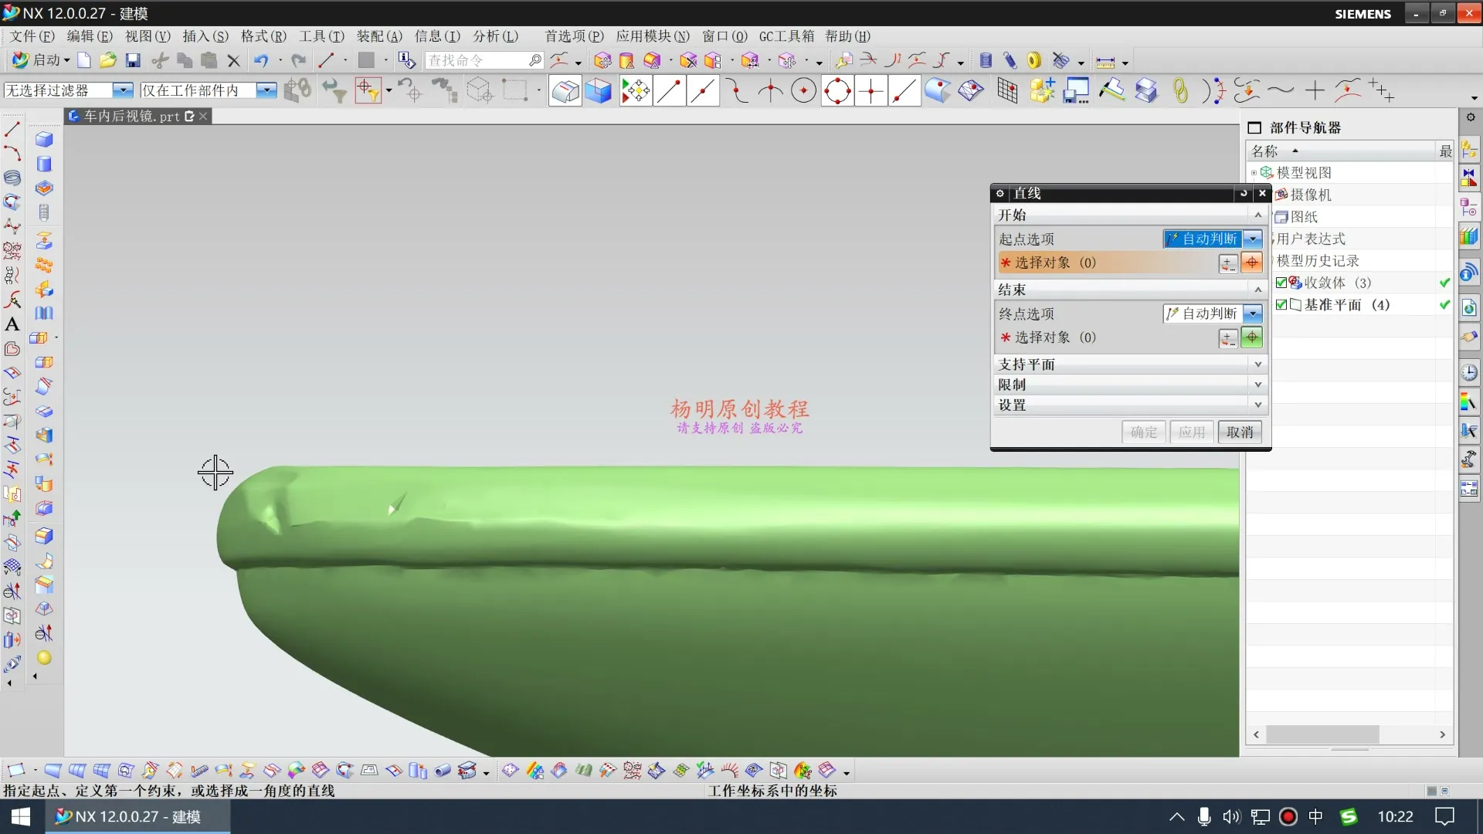Screen dimensions: 1483x834
Task: Open 起点选项 自动判断 dropdown
Action: [1253, 239]
